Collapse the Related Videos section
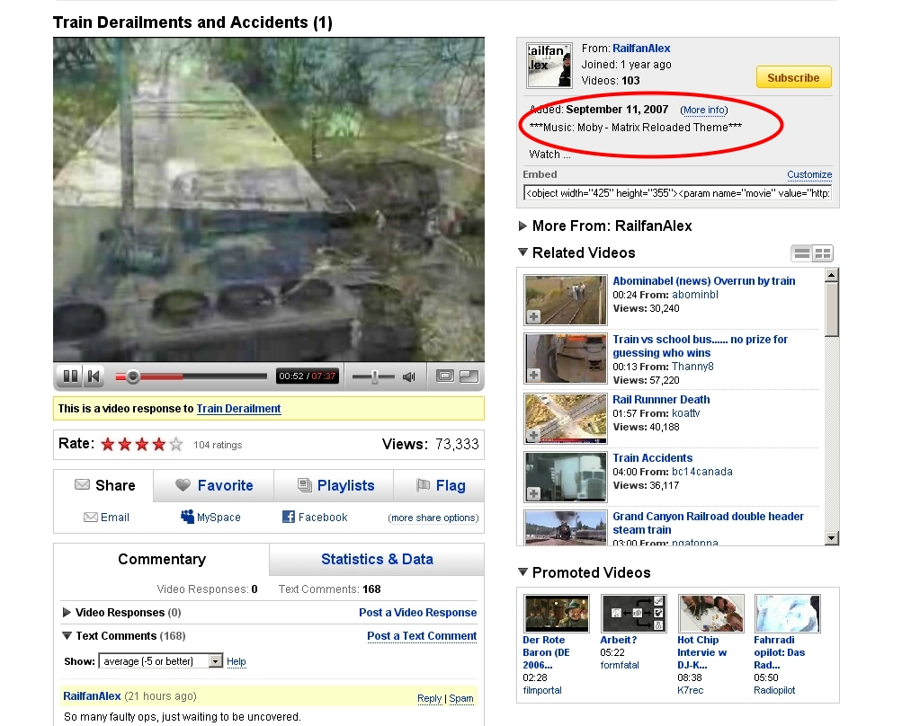The width and height of the screenshot is (920, 726). pos(523,253)
